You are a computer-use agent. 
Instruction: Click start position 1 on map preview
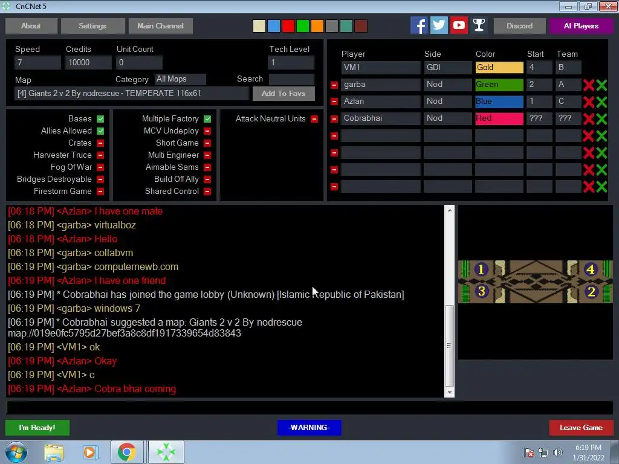481,269
